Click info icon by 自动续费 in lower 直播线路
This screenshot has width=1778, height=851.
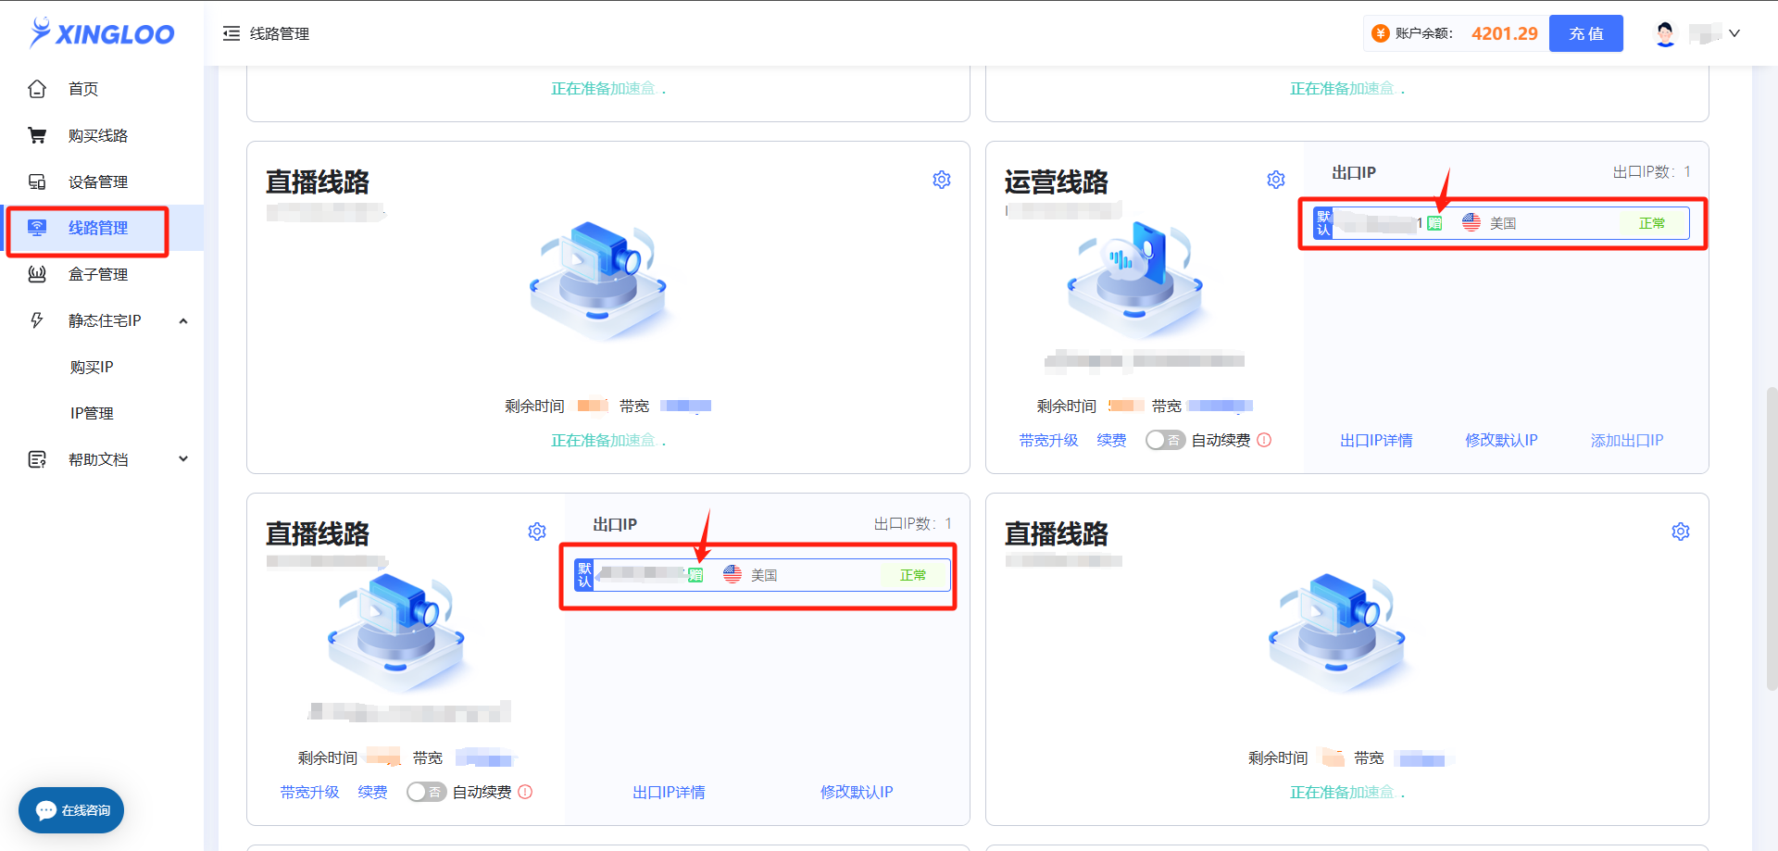(x=525, y=792)
